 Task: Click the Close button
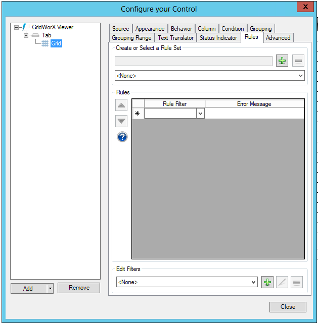288,307
